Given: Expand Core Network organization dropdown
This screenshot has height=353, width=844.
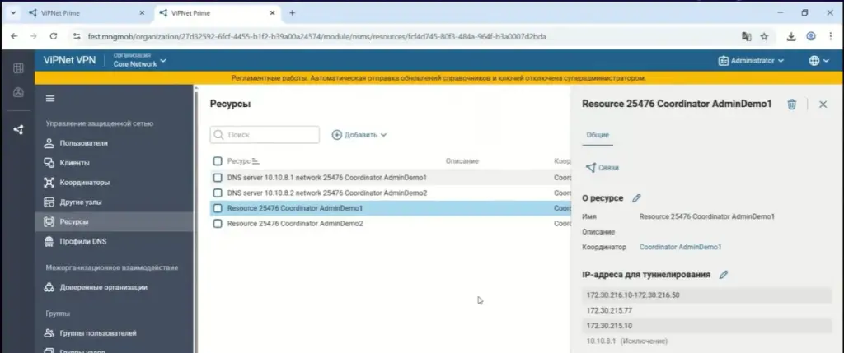Looking at the screenshot, I should pyautogui.click(x=139, y=60).
